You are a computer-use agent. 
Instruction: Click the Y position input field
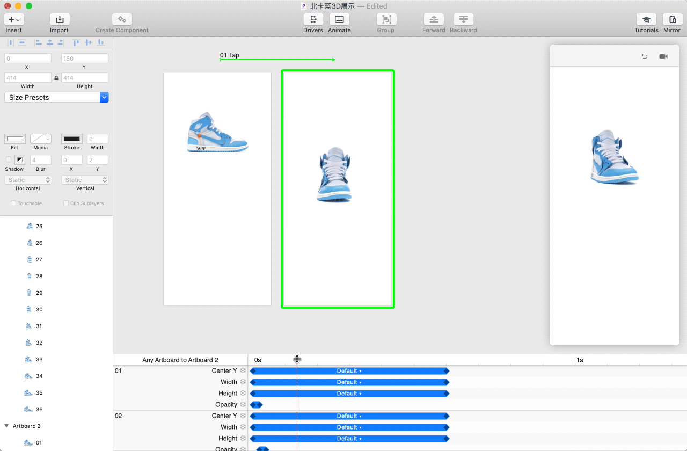pos(85,59)
